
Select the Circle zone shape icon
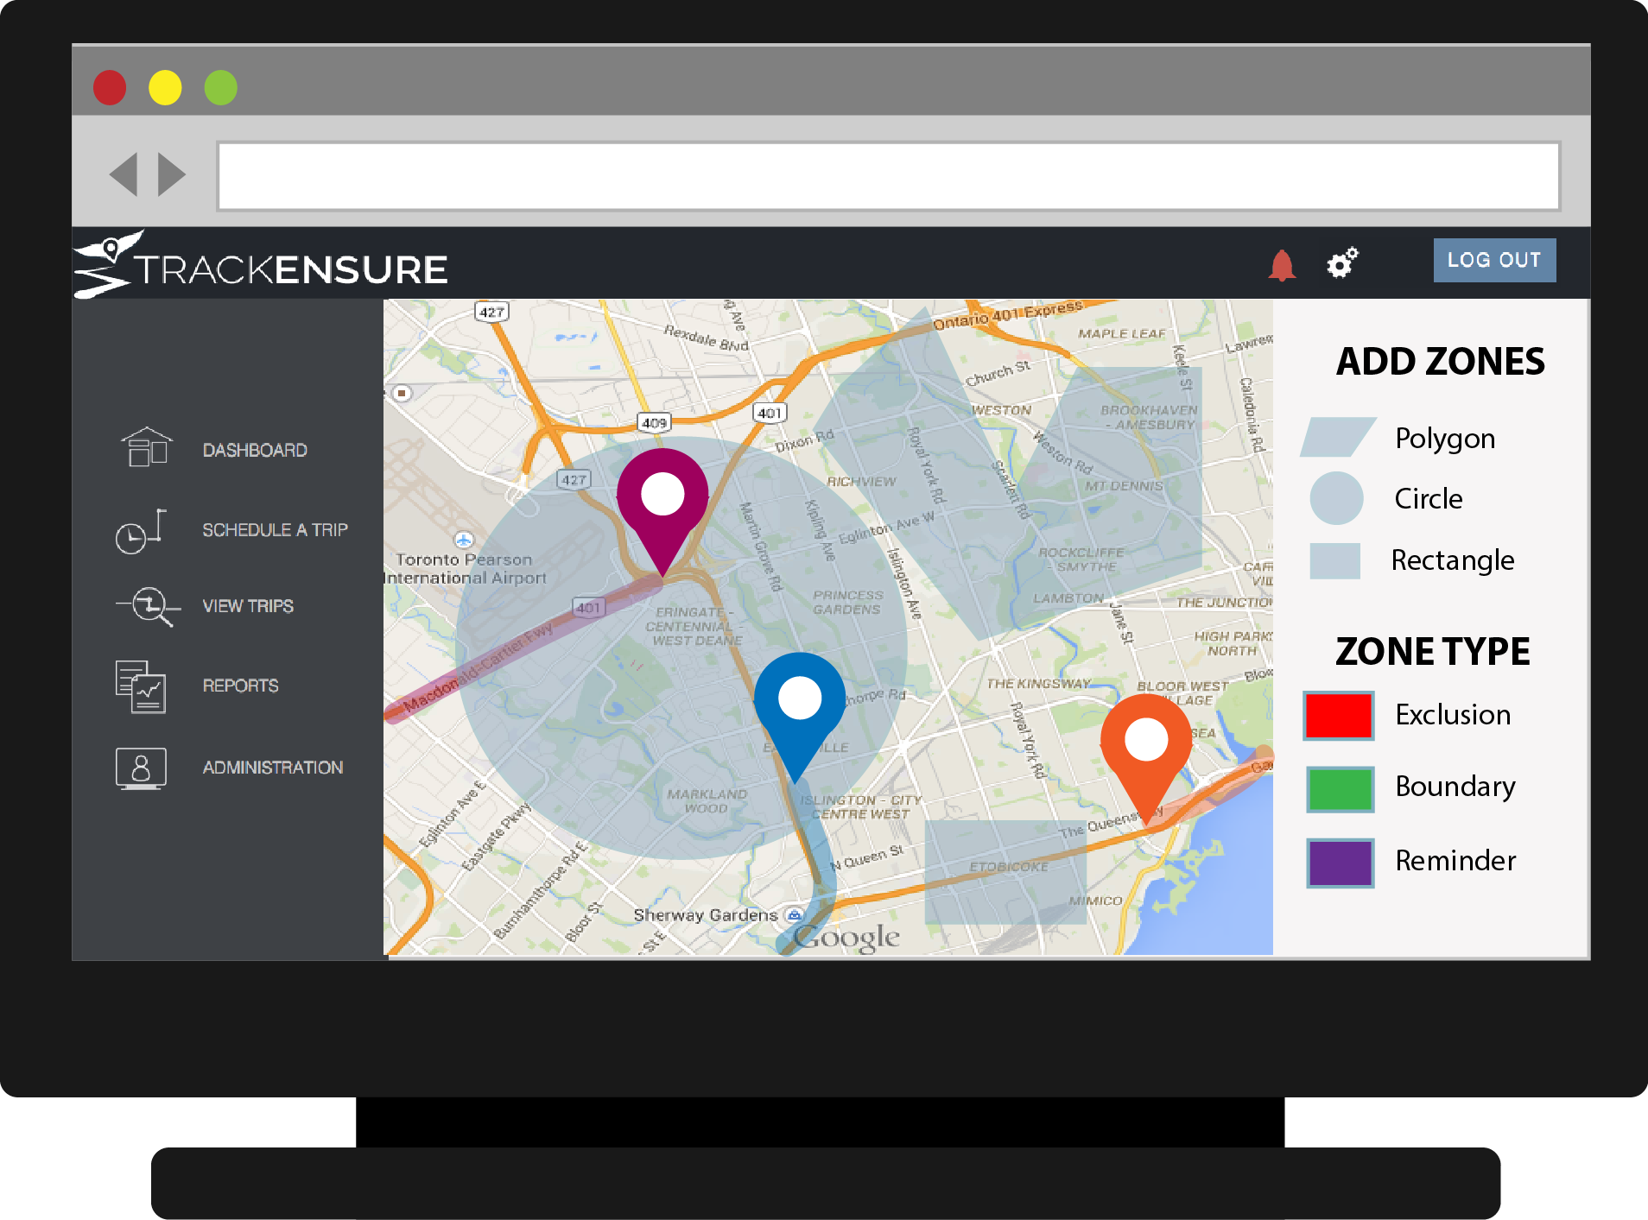tap(1336, 498)
